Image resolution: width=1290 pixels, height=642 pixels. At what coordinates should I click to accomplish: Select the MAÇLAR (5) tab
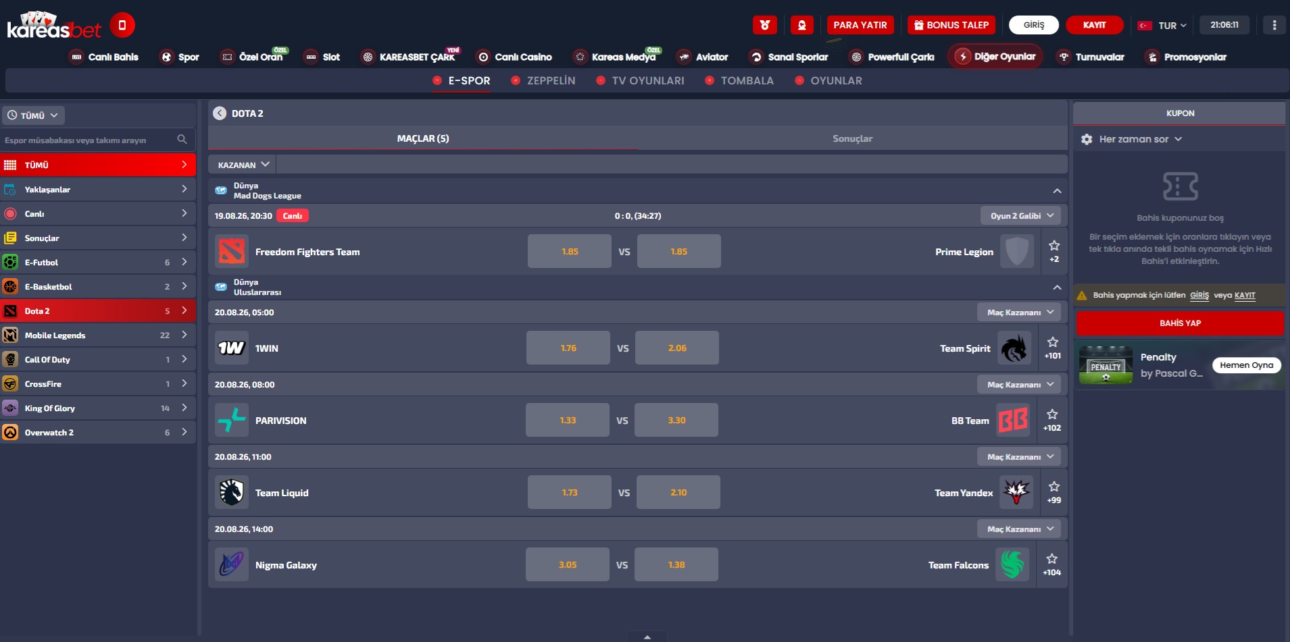tap(423, 138)
